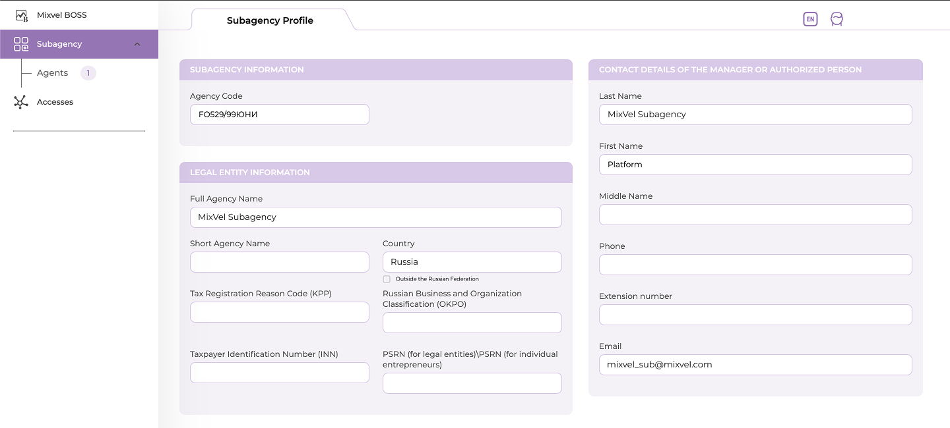The image size is (950, 428).
Task: Click the Subagency grid icon in sidebar
Action: pyautogui.click(x=21, y=44)
